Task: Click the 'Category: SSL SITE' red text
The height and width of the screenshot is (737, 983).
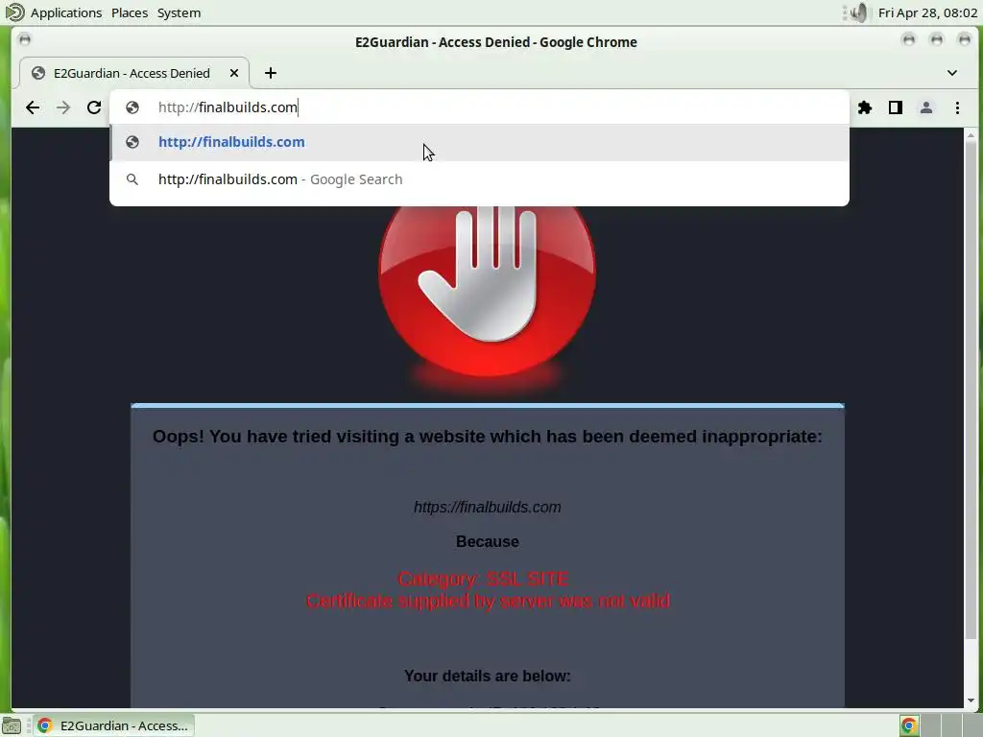Action: [484, 579]
